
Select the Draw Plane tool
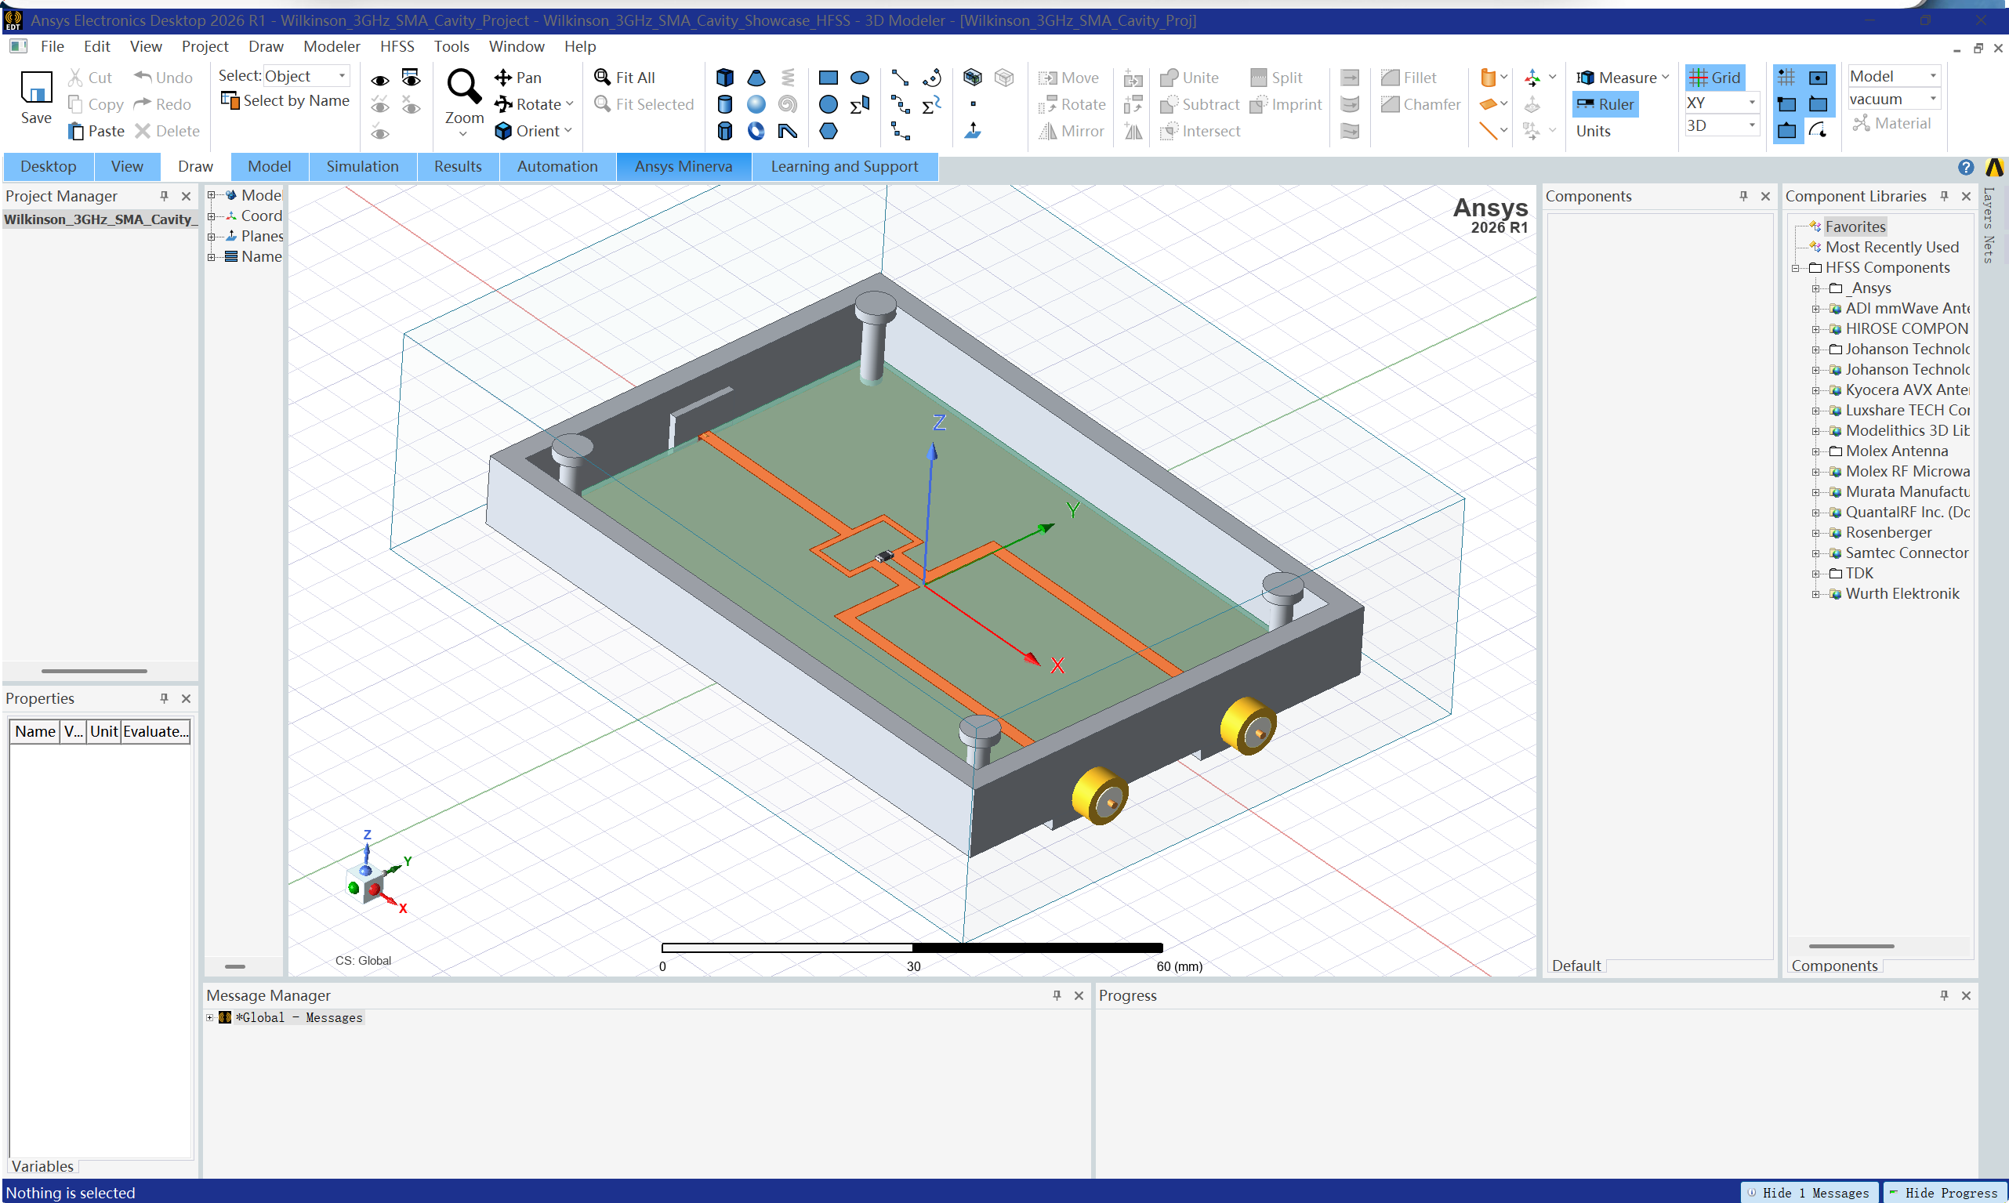tap(973, 132)
